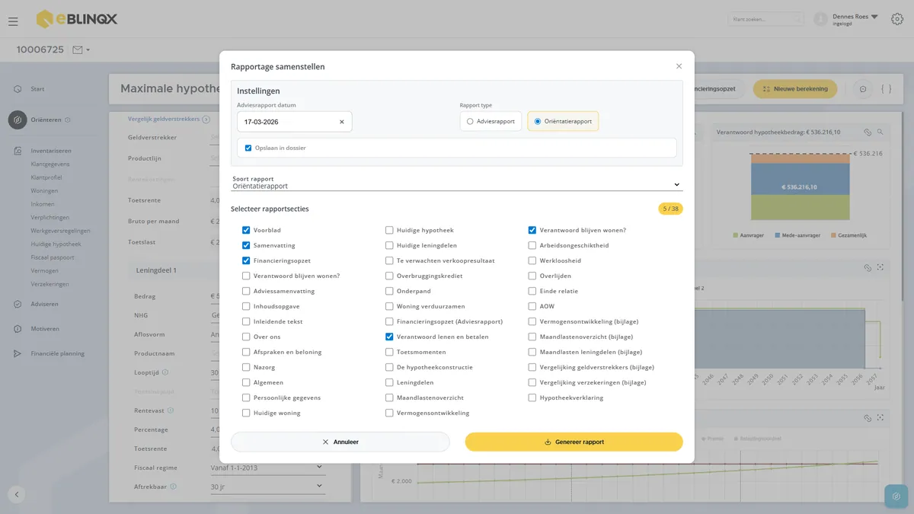This screenshot has width=914, height=514.
Task: Check the Hypotheekverklaring checkbox
Action: (x=532, y=397)
